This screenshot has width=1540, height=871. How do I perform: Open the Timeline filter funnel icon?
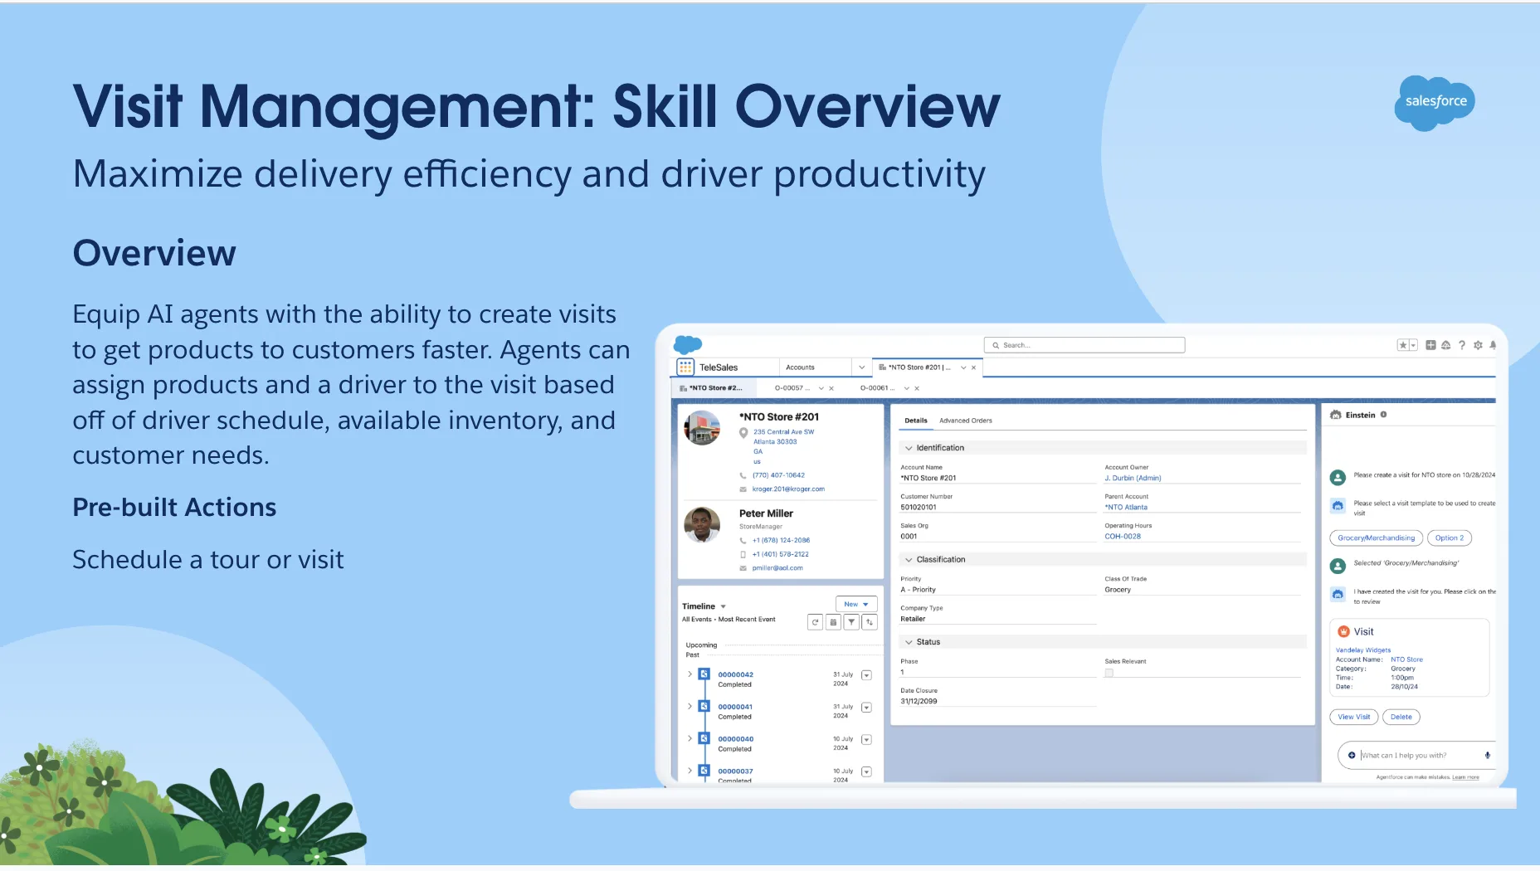851,622
